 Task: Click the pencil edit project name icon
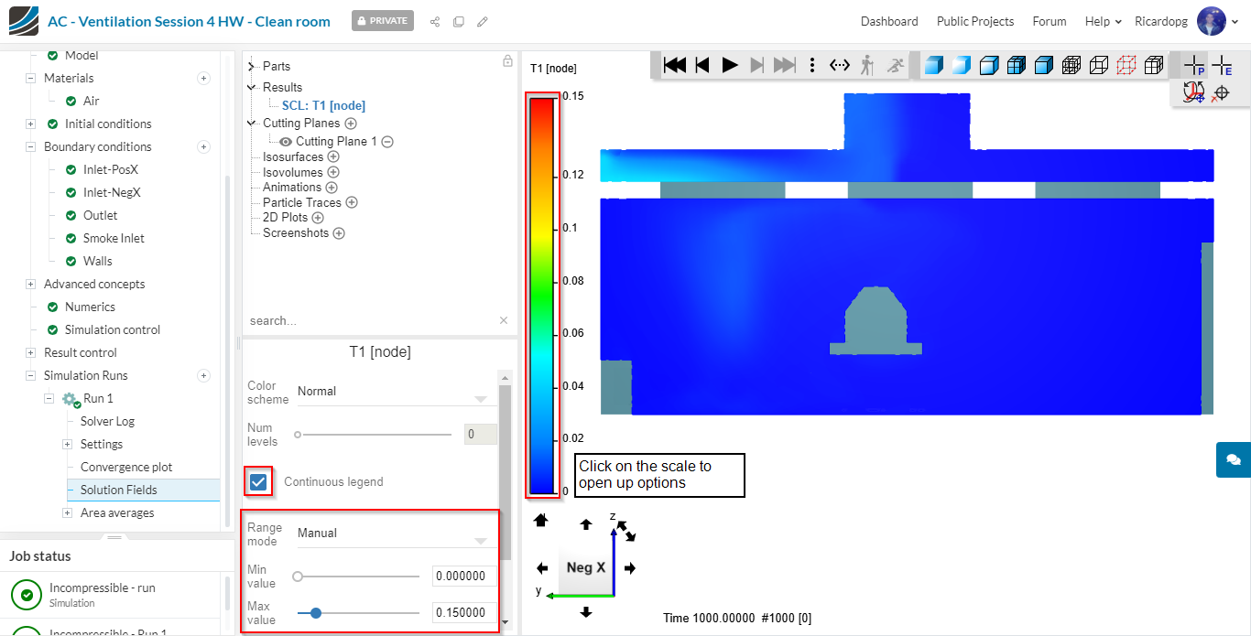pos(483,21)
